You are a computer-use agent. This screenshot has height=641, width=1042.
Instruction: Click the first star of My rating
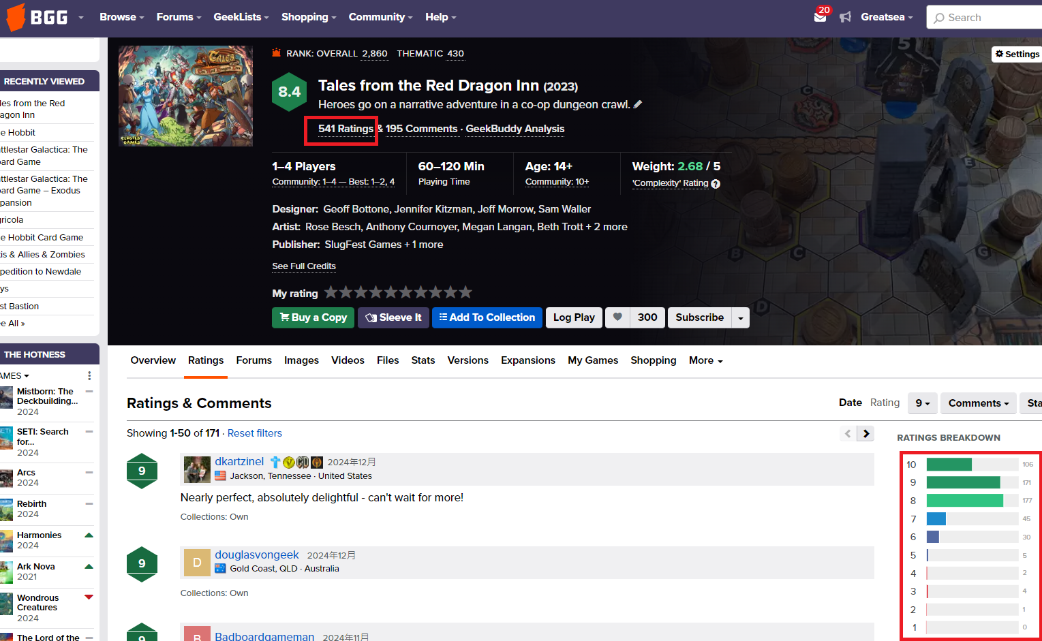pos(331,292)
